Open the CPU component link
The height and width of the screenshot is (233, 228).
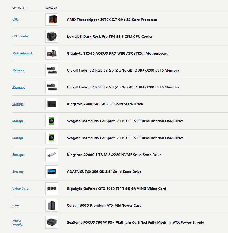(x=15, y=19)
